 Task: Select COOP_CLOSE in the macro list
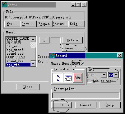pos(18,57)
